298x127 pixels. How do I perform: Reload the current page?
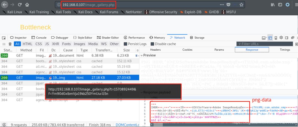point(20,5)
